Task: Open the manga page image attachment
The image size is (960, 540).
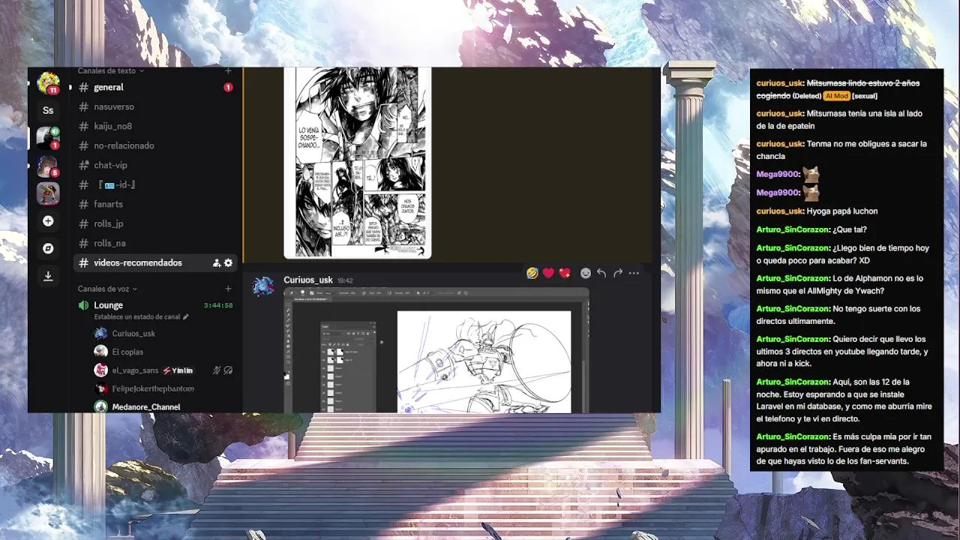Action: (358, 163)
